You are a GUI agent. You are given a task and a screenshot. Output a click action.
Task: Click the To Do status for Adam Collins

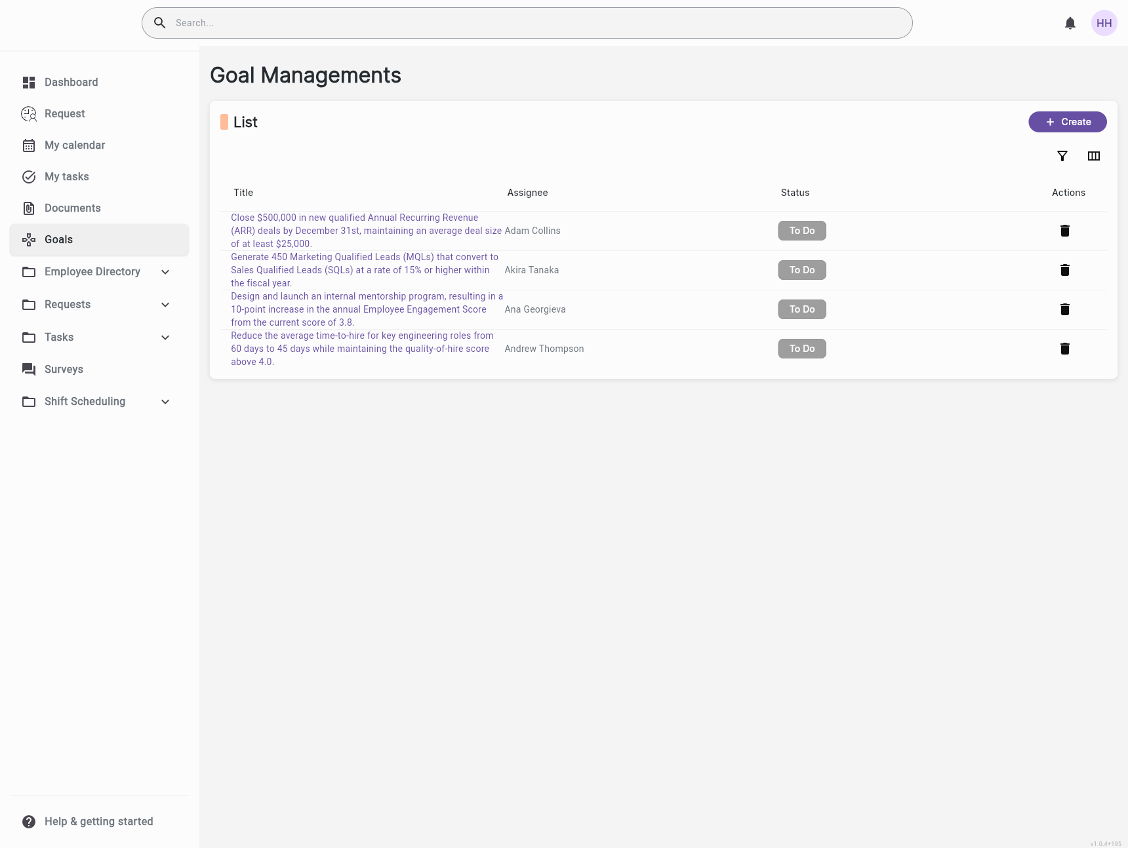801,231
